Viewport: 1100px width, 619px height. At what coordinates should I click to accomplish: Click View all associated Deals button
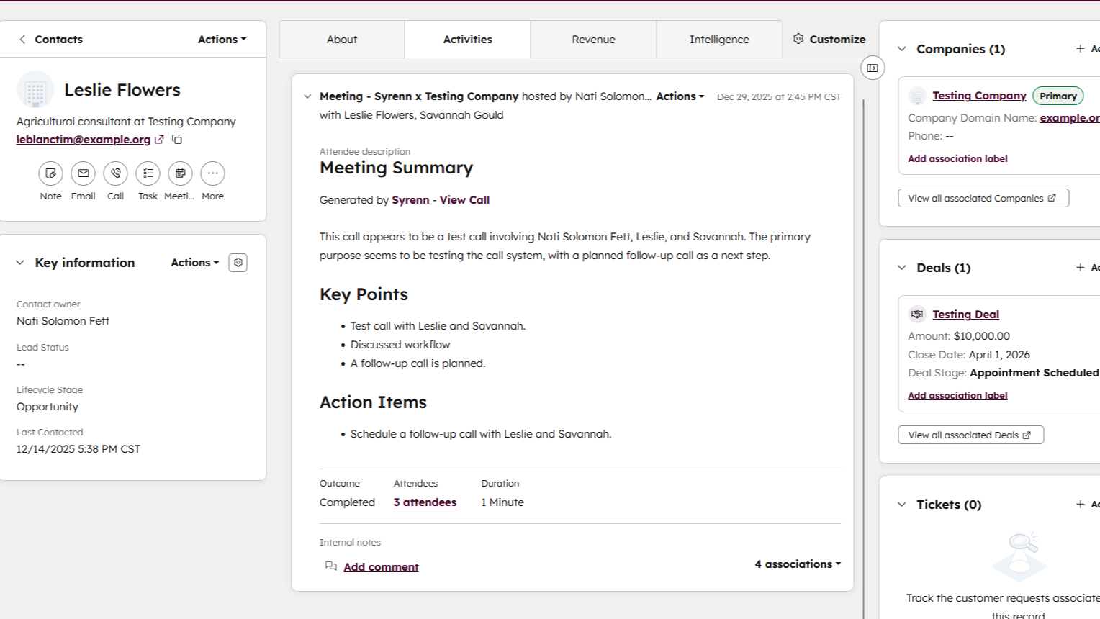[970, 435]
